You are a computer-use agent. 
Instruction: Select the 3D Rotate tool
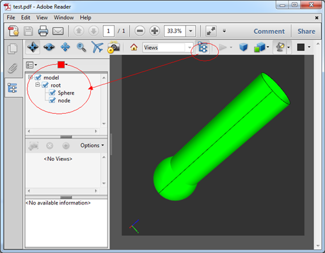[33, 47]
